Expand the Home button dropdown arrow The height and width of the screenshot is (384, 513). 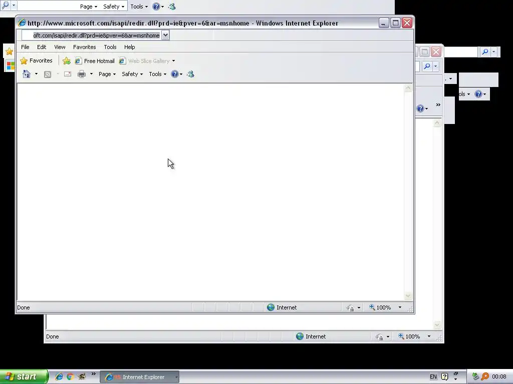[36, 74]
